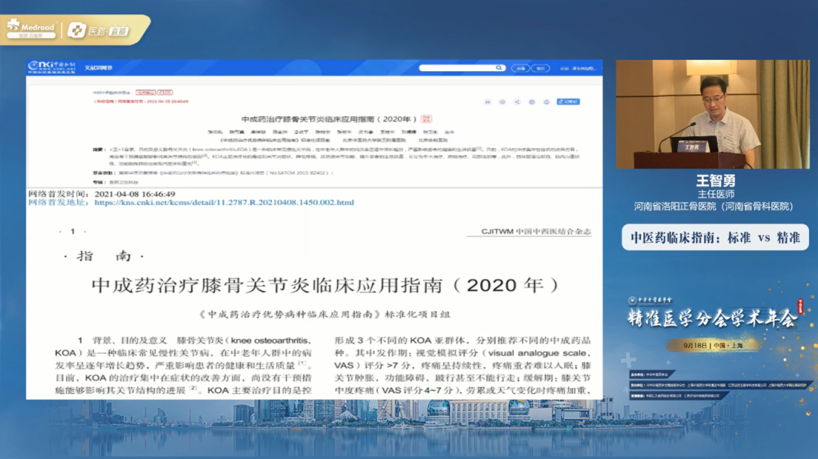The height and width of the screenshot is (459, 818).
Task: Open the 文献知网节 header tab
Action: (x=98, y=68)
